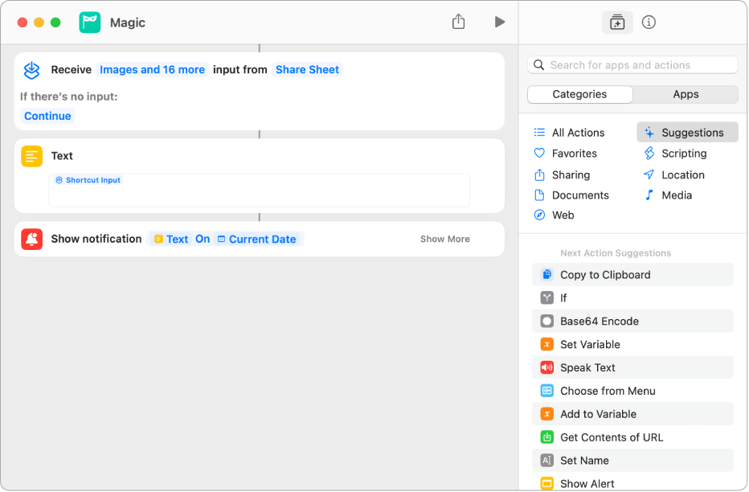Switch to the Categories tab
The image size is (749, 492).
tap(579, 94)
